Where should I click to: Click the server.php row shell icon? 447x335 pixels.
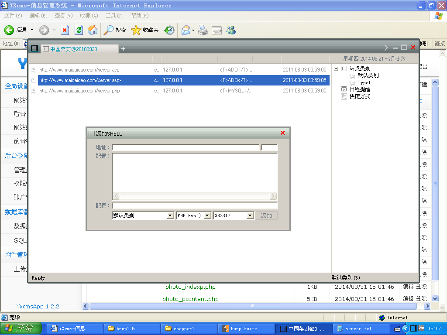coord(34,91)
